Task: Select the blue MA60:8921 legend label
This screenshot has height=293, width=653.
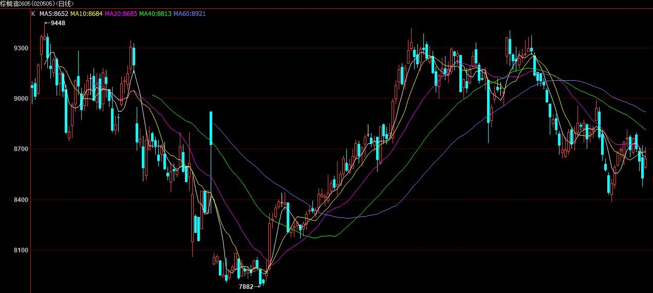Action: [190, 13]
